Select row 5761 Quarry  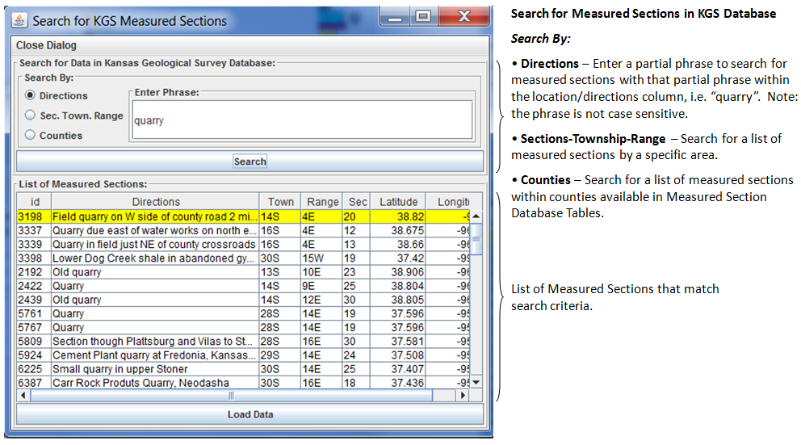tap(243, 313)
